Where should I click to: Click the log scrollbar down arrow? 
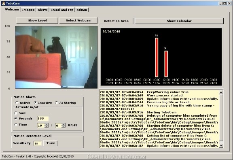[x=221, y=146]
